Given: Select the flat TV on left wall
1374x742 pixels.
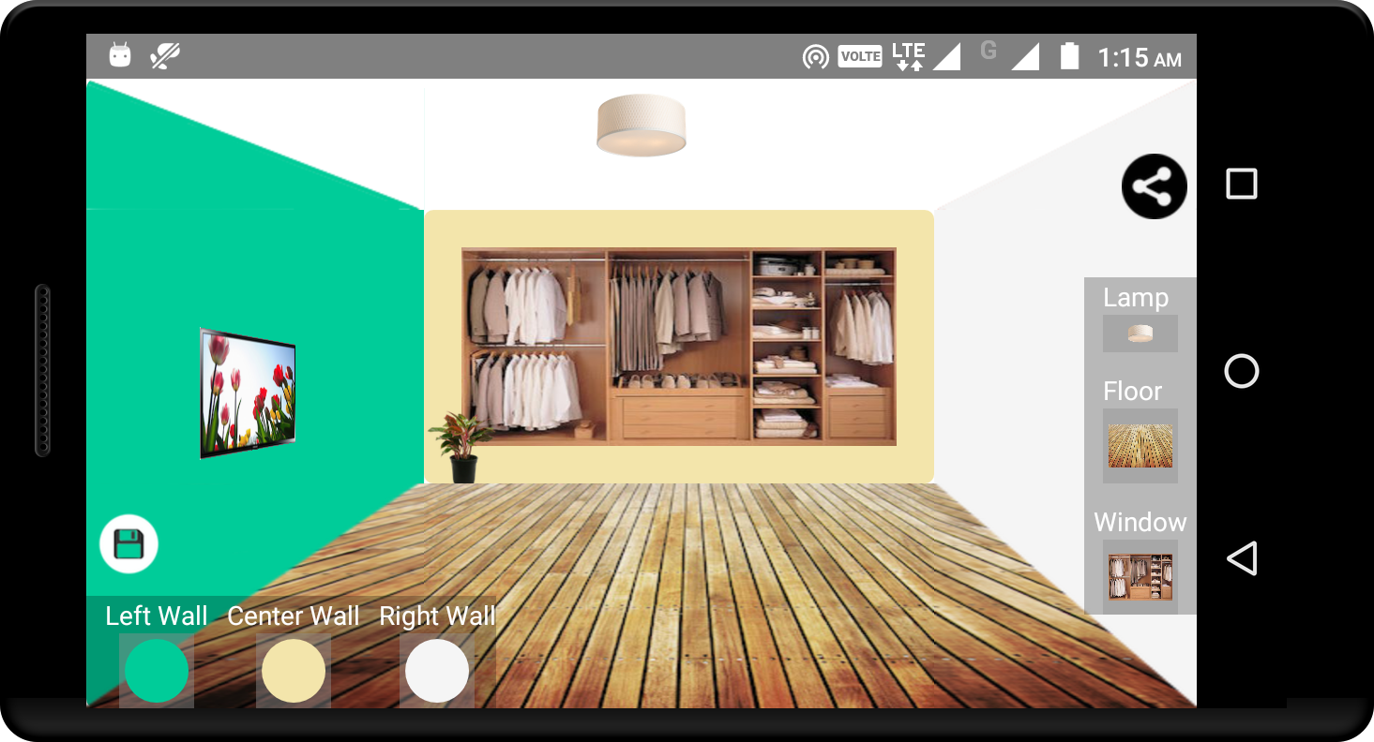Looking at the screenshot, I should [x=248, y=393].
